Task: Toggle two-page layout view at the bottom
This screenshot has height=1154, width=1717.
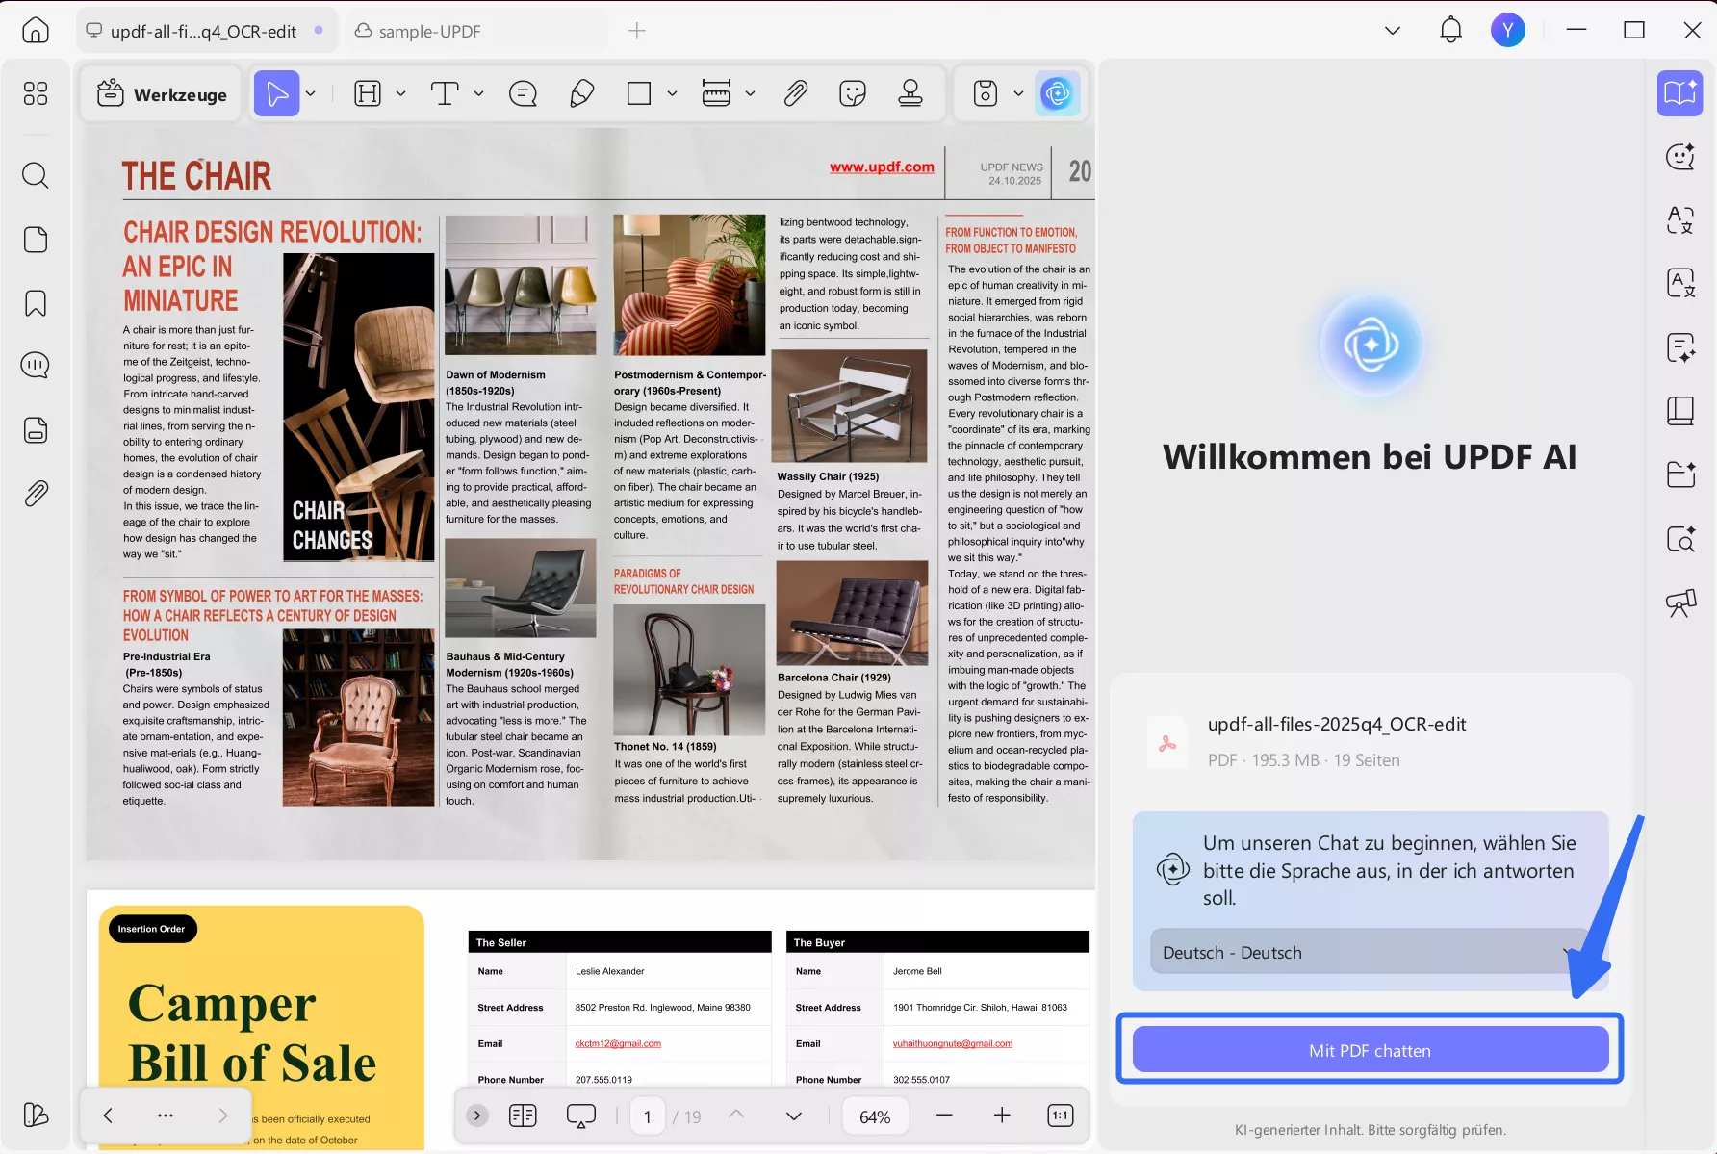Action: [x=523, y=1115]
